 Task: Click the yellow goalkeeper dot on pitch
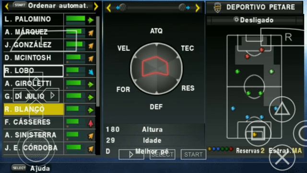pyautogui.click(x=255, y=135)
